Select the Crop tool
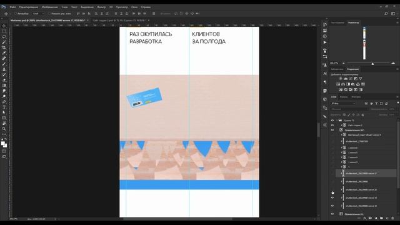 (x=4, y=47)
